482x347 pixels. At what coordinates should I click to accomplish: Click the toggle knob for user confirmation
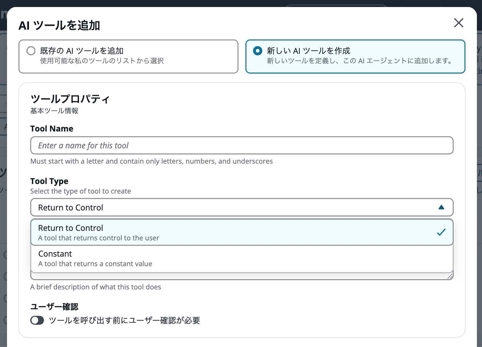click(x=34, y=320)
